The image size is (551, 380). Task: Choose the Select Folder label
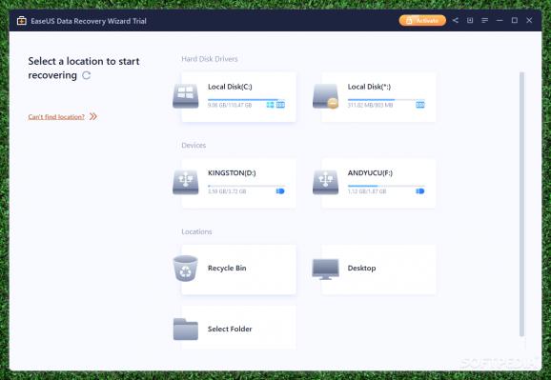pyautogui.click(x=230, y=330)
